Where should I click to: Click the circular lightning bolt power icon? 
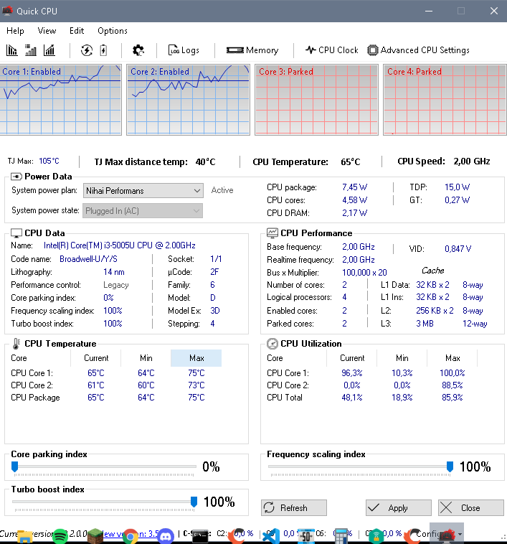[x=87, y=50]
